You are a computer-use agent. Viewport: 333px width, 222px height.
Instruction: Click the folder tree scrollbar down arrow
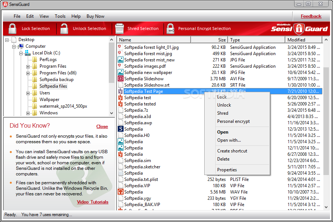112,113
